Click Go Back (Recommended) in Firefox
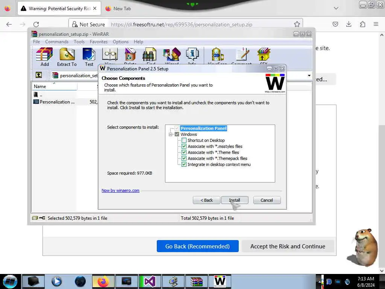 [x=197, y=246]
